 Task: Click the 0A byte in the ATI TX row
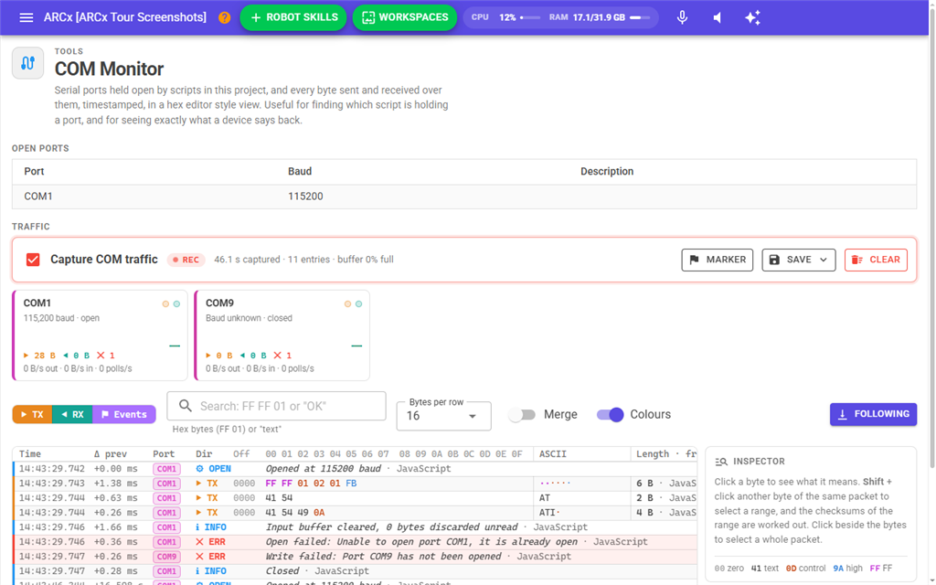pos(319,513)
